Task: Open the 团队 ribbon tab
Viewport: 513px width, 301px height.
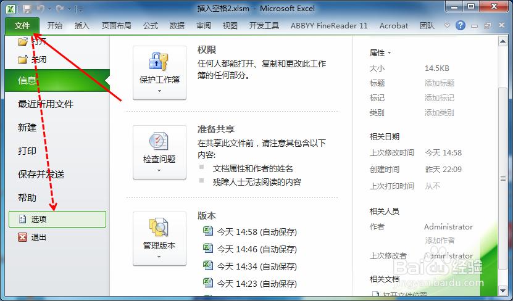Action: [427, 26]
